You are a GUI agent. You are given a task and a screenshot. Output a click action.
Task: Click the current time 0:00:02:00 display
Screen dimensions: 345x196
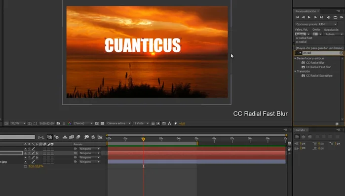[47, 123]
